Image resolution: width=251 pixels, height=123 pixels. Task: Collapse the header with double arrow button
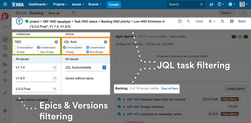[x=244, y=13]
